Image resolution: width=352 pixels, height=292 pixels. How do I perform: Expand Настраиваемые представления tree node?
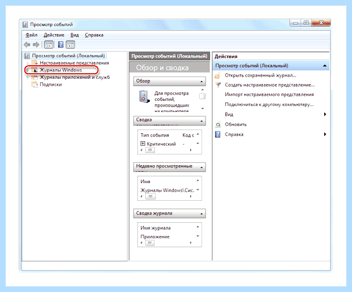click(x=27, y=63)
